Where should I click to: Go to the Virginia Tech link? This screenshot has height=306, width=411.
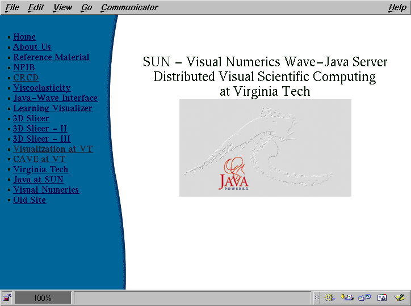point(41,169)
